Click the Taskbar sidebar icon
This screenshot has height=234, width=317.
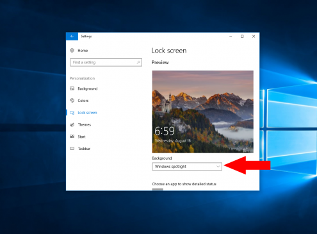pyautogui.click(x=72, y=149)
